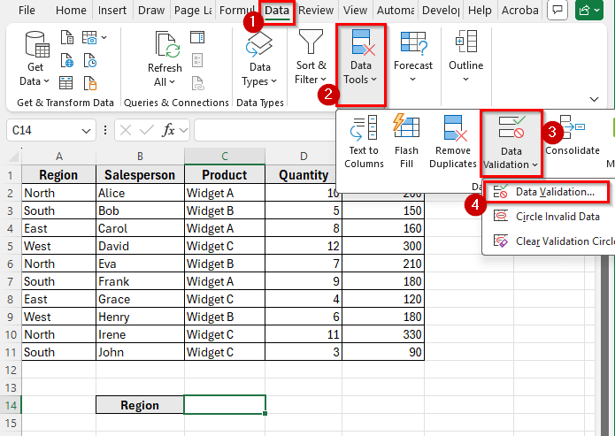615x436 pixels.
Task: Click the Refresh All icon
Action: coord(167,45)
